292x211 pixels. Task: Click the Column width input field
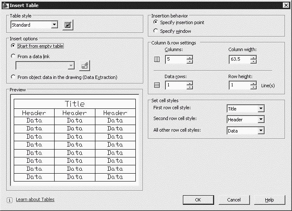[x=240, y=59]
